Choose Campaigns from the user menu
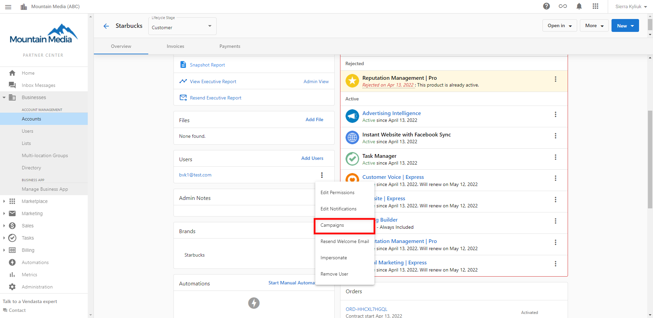This screenshot has height=318, width=653. tap(345, 225)
